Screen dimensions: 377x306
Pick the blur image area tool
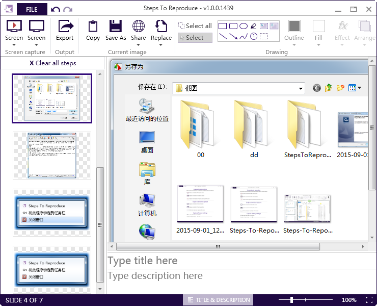274,26
